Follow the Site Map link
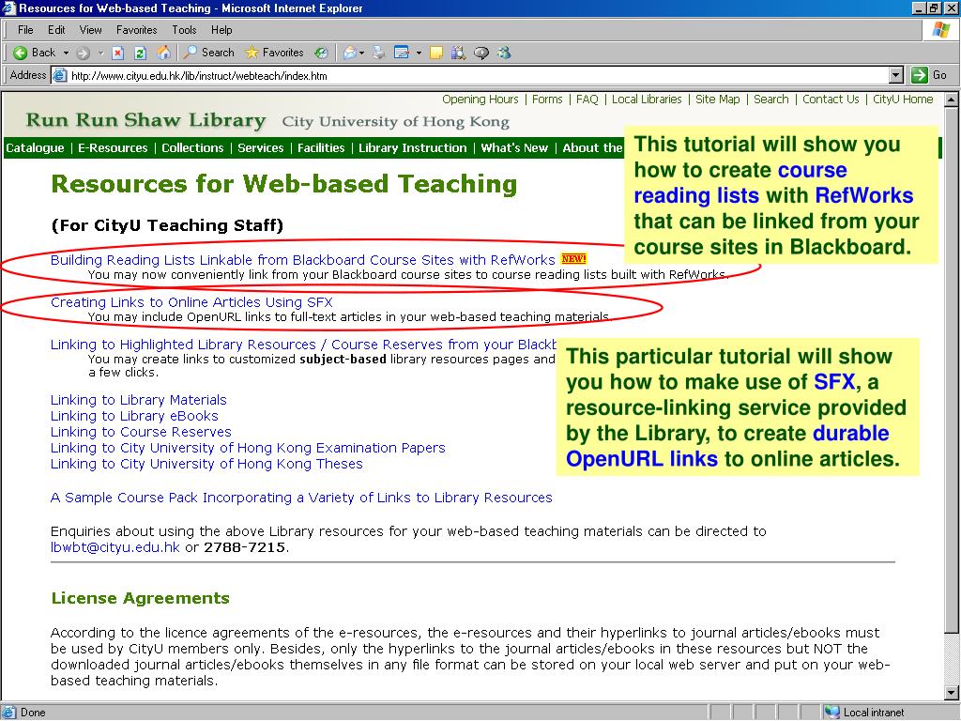The width and height of the screenshot is (961, 721). (x=718, y=100)
